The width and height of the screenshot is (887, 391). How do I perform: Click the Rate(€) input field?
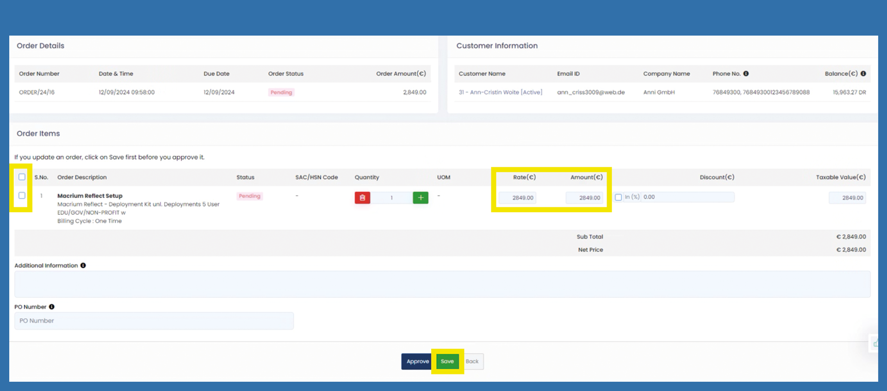[518, 198]
